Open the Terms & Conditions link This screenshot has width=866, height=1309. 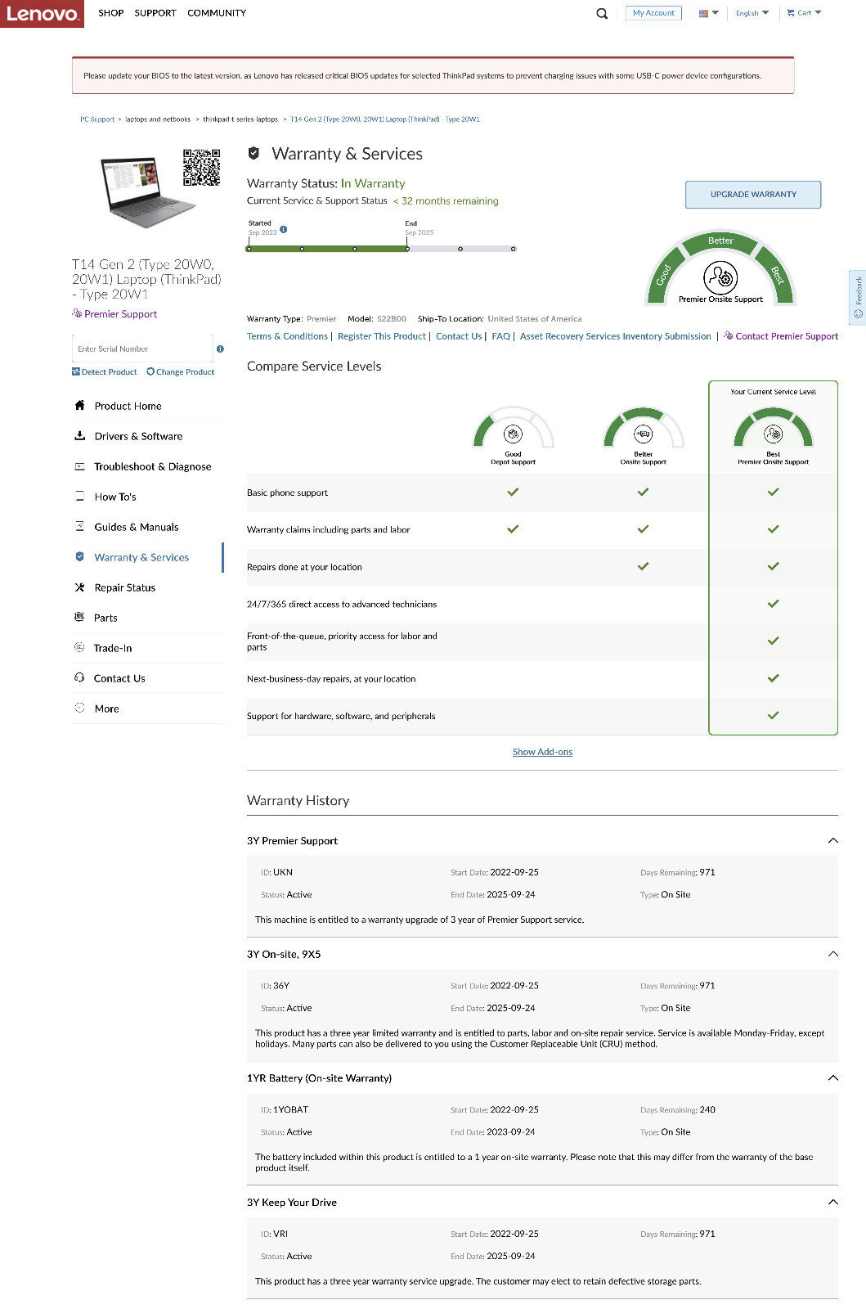click(287, 336)
